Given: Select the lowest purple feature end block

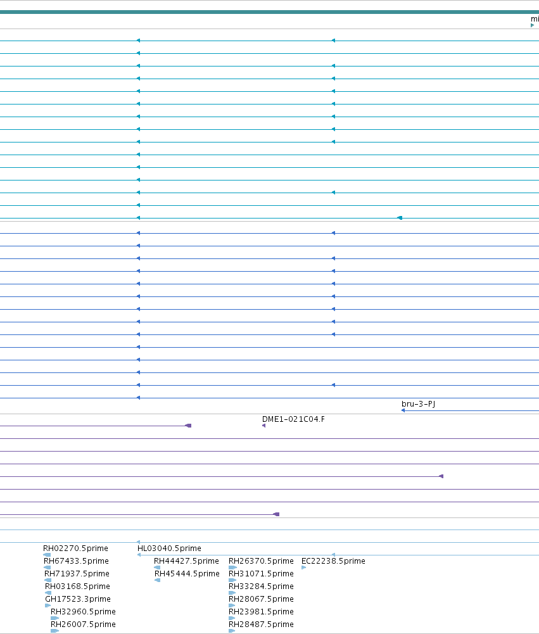Looking at the screenshot, I should click(277, 514).
